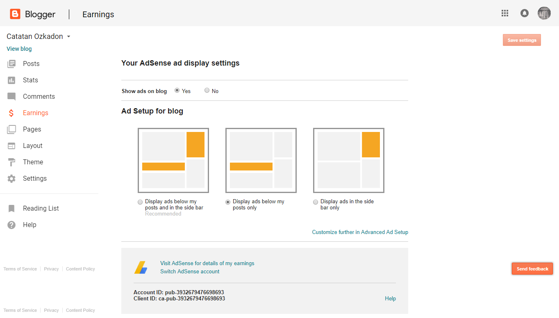
Task: Click the profile avatar picture
Action: pos(544,13)
